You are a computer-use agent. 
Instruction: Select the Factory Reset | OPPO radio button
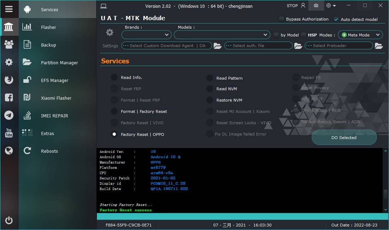[114, 134]
